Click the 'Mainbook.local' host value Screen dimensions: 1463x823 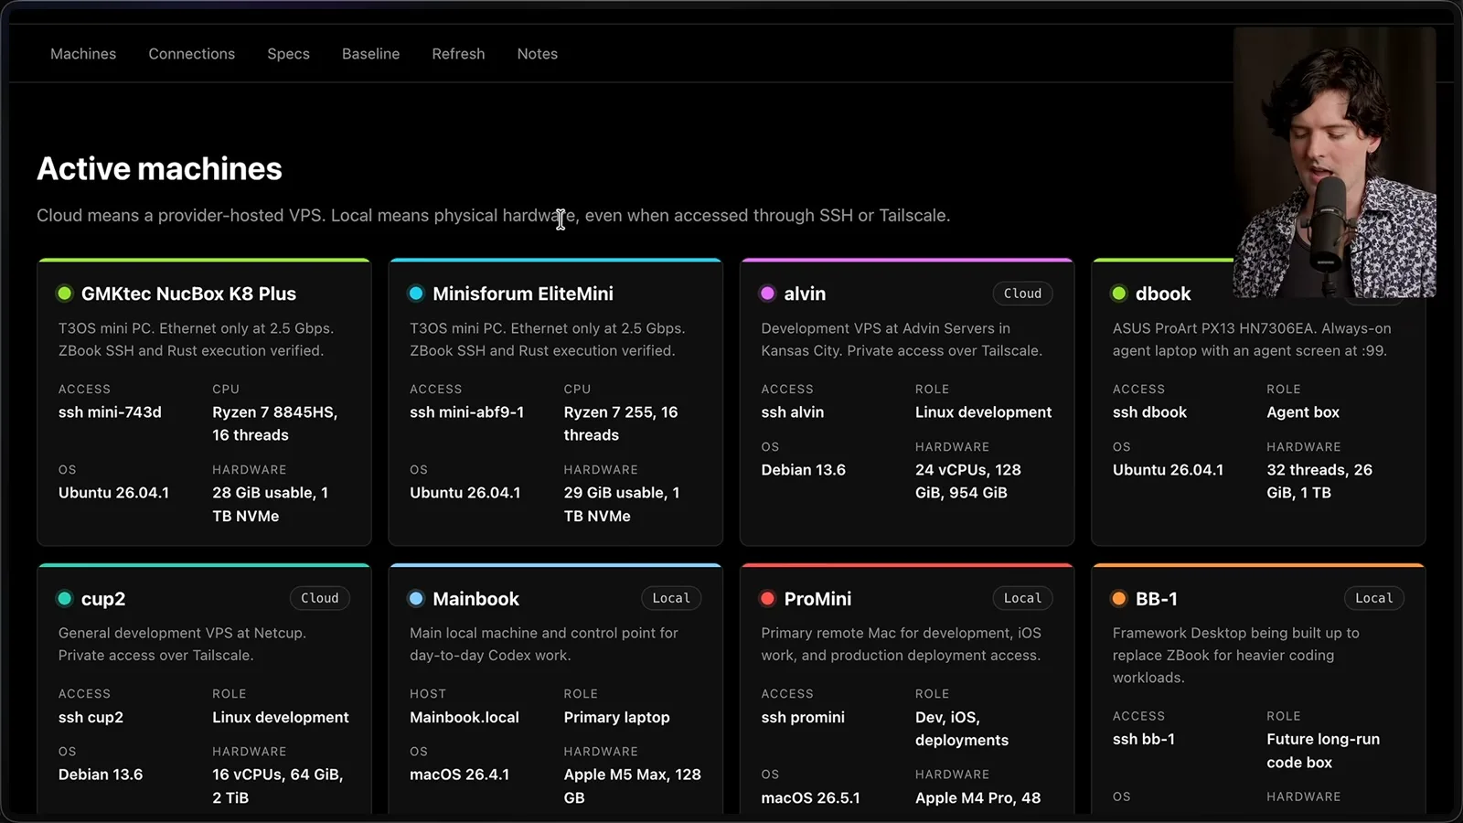click(x=465, y=718)
